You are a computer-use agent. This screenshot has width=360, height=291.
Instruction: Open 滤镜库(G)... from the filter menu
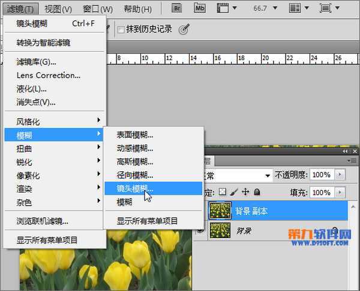coord(37,62)
